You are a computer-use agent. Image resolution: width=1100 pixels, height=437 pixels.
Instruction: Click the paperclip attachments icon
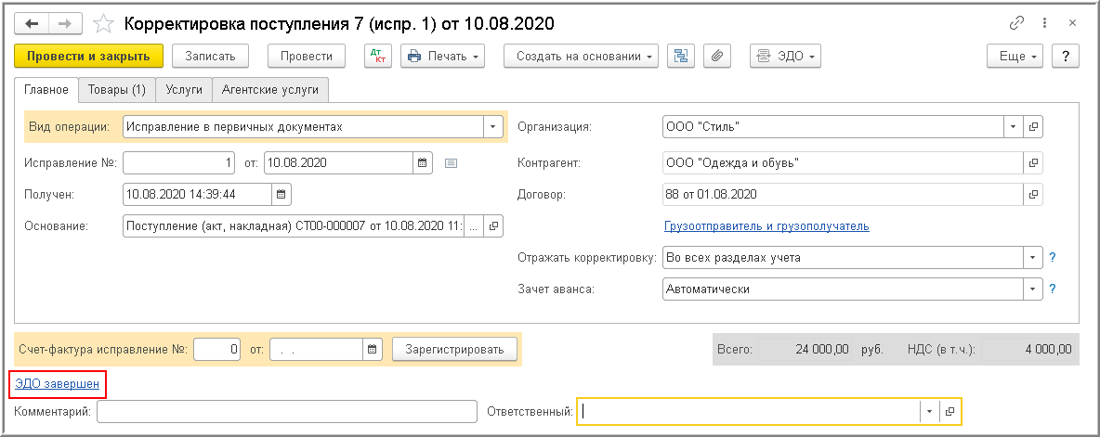click(x=716, y=56)
